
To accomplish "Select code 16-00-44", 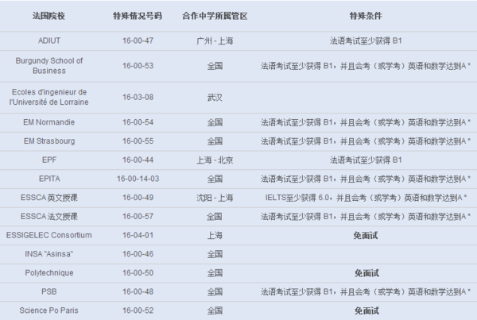I will (x=138, y=160).
